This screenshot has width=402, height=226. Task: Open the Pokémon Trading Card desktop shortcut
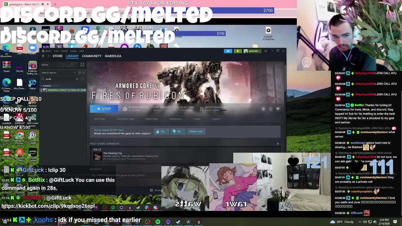pos(32,67)
